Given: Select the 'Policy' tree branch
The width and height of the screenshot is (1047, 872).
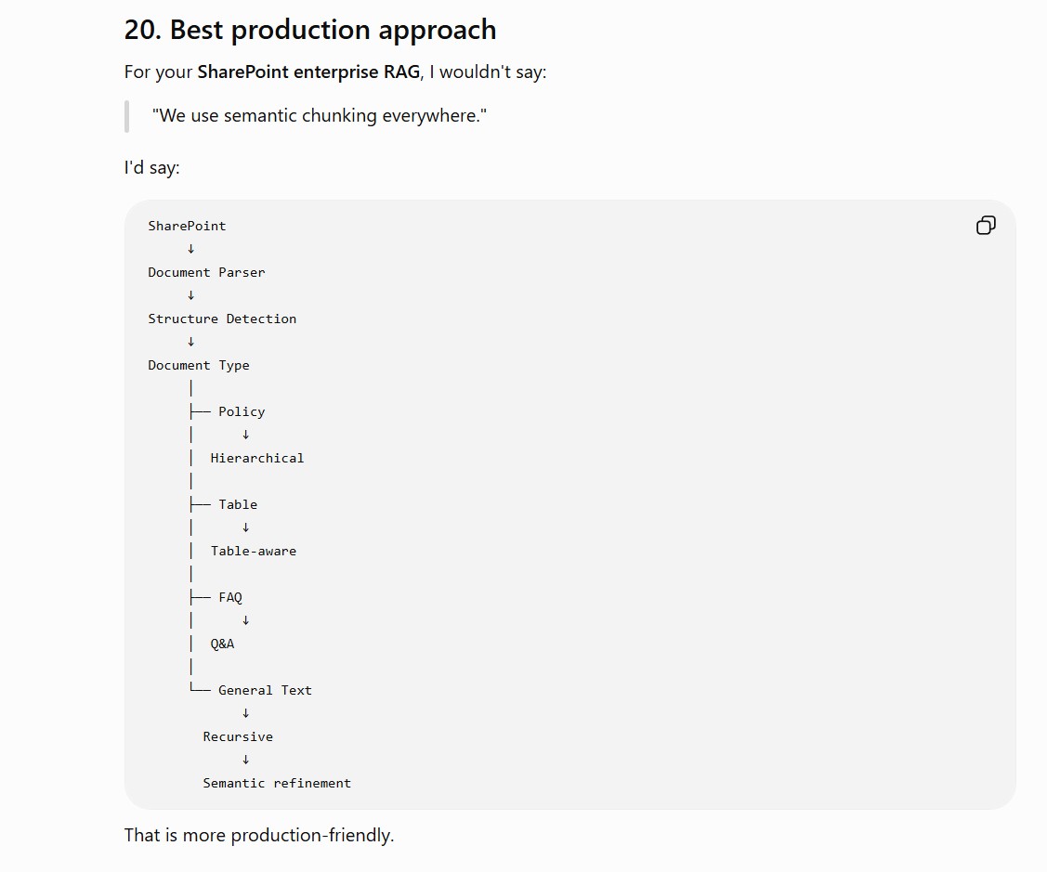Looking at the screenshot, I should 242,412.
